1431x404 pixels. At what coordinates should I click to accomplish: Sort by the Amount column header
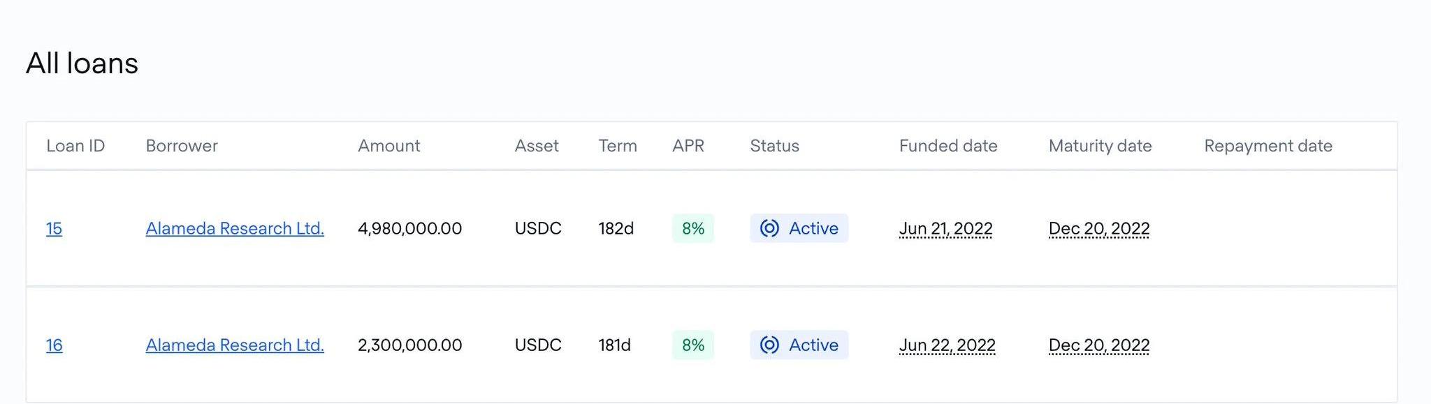point(388,146)
